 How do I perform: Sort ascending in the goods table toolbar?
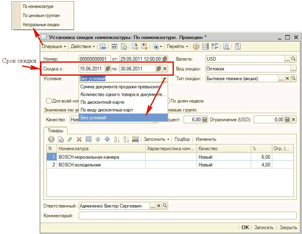(117, 139)
